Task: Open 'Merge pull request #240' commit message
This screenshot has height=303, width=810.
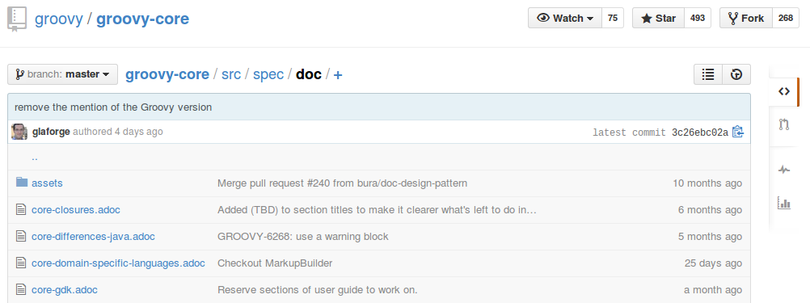Action: (x=343, y=183)
